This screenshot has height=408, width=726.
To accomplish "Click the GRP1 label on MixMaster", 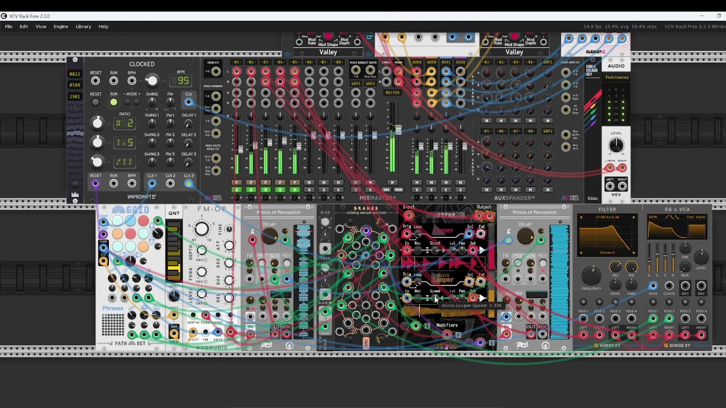I will pyautogui.click(x=356, y=83).
